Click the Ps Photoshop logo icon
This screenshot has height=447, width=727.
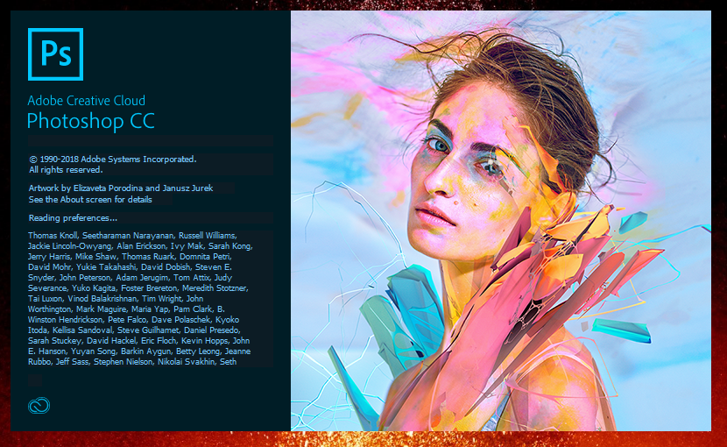point(56,54)
